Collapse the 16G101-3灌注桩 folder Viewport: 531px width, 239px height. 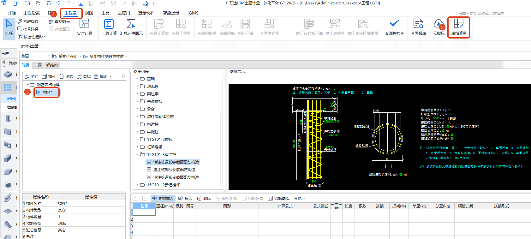[x=137, y=154]
